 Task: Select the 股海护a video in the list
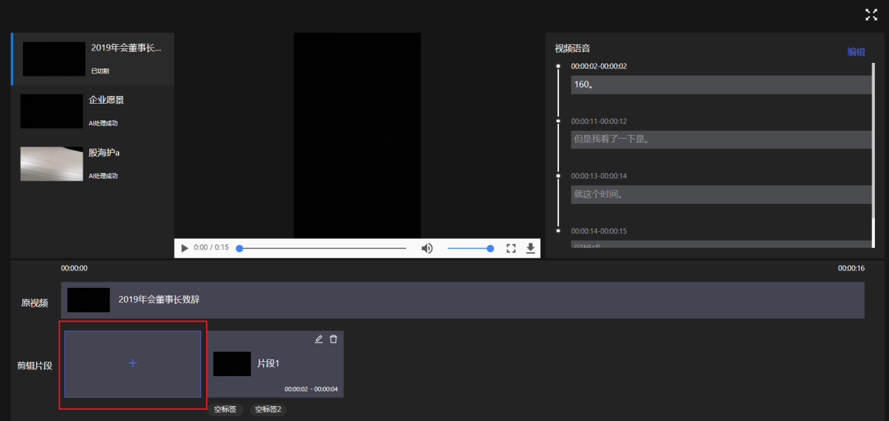click(93, 164)
